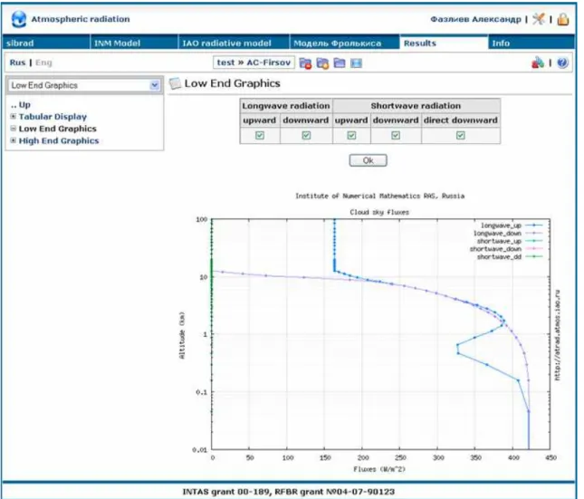The height and width of the screenshot is (499, 584).
Task: Click the shortwave_dd legend entry
Action: pos(510,257)
